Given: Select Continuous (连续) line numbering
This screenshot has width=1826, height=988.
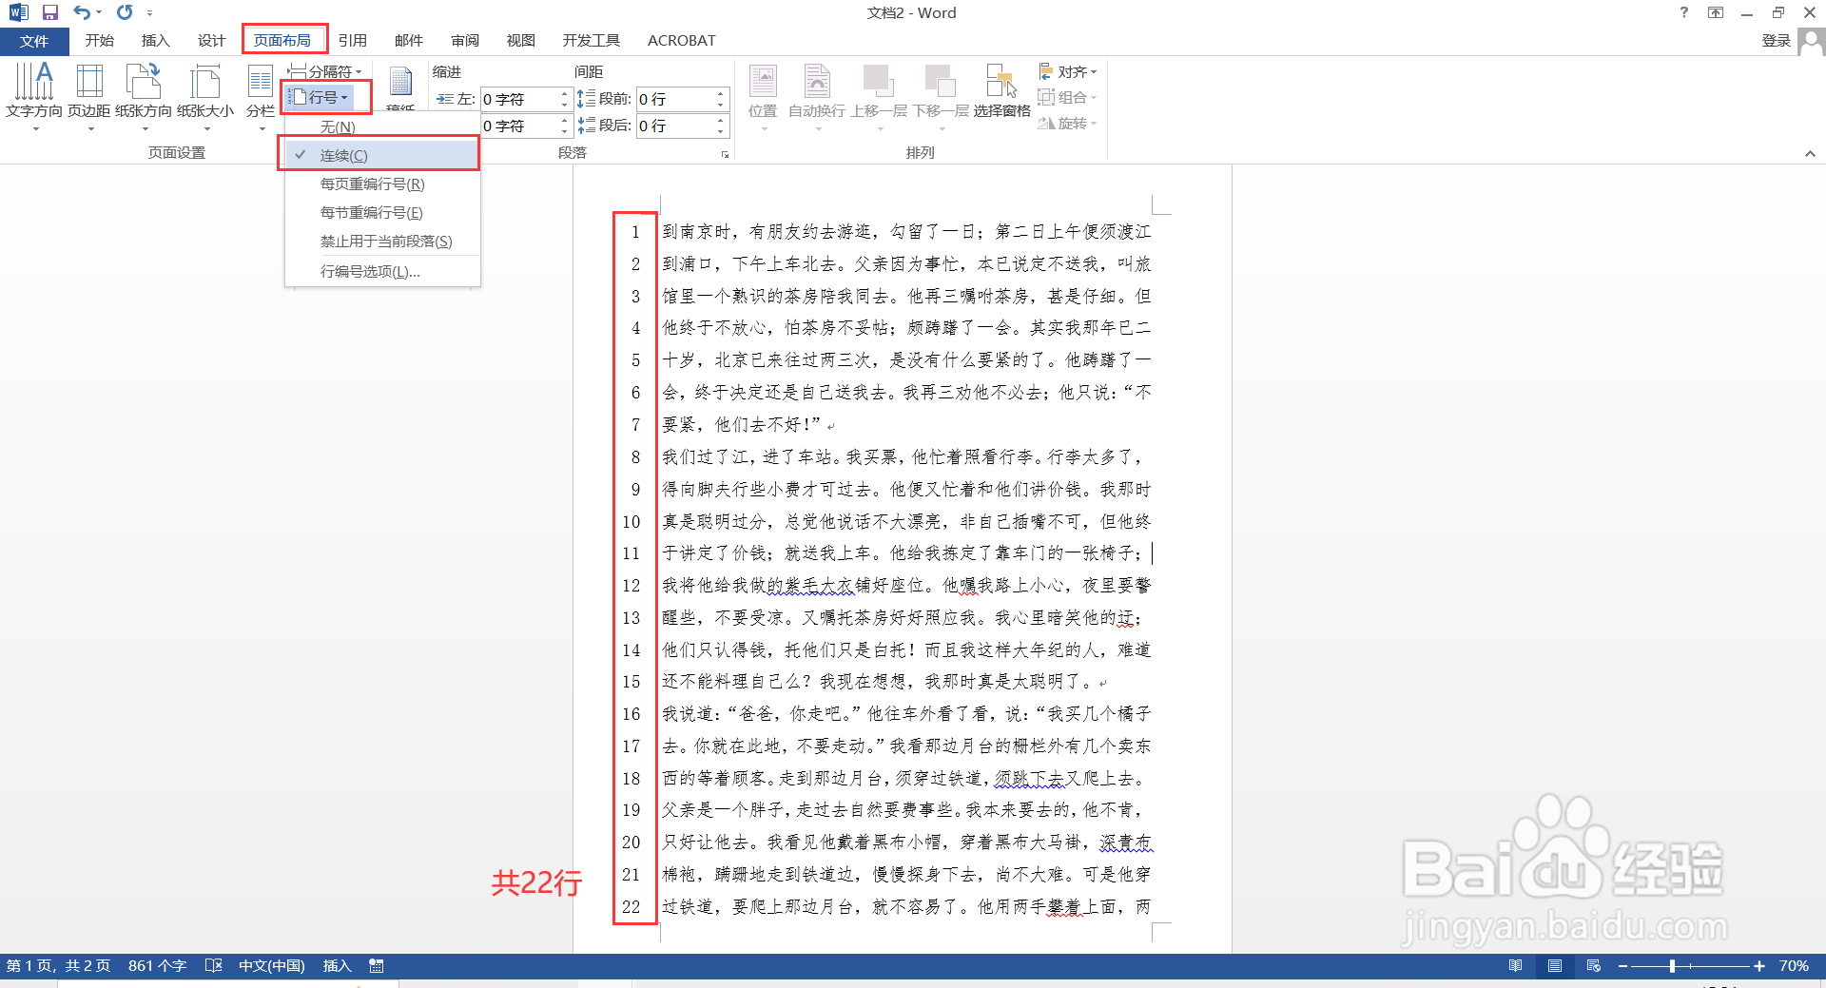Looking at the screenshot, I should [382, 155].
